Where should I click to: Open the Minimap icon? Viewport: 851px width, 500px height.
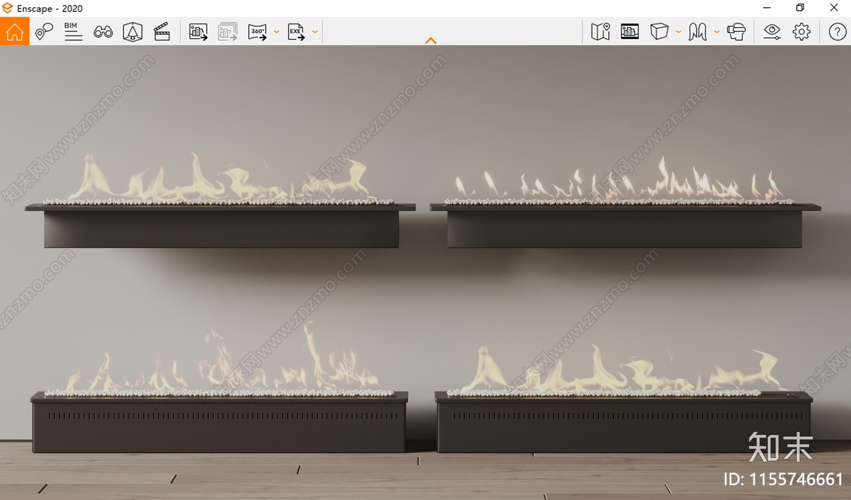(600, 32)
